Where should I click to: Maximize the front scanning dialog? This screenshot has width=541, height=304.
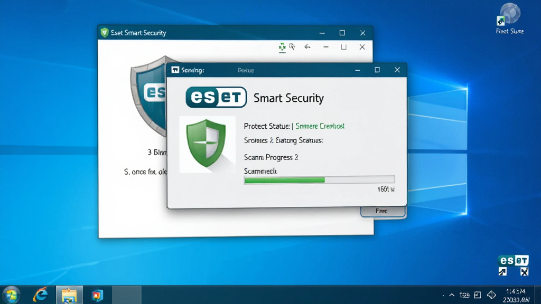pyautogui.click(x=377, y=70)
